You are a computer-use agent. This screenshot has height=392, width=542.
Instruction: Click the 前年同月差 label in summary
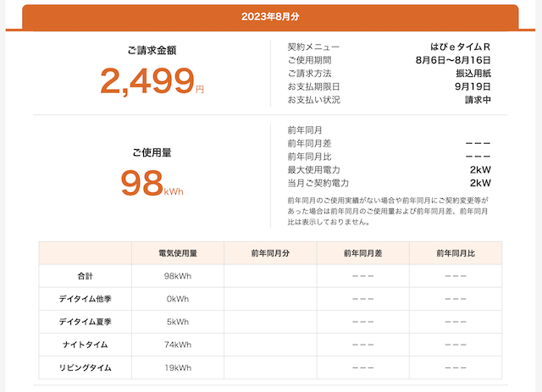309,143
